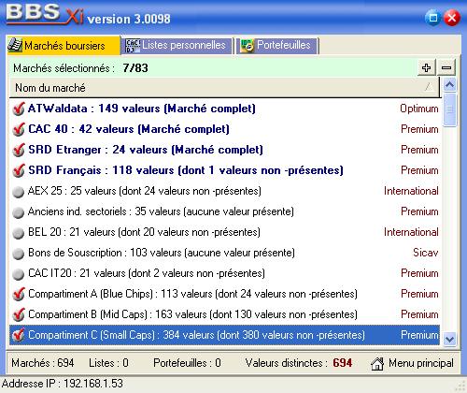This screenshot has width=467, height=393.
Task: Uncheck Compartiment A (Blue Chips) checkmark
Action: (19, 294)
